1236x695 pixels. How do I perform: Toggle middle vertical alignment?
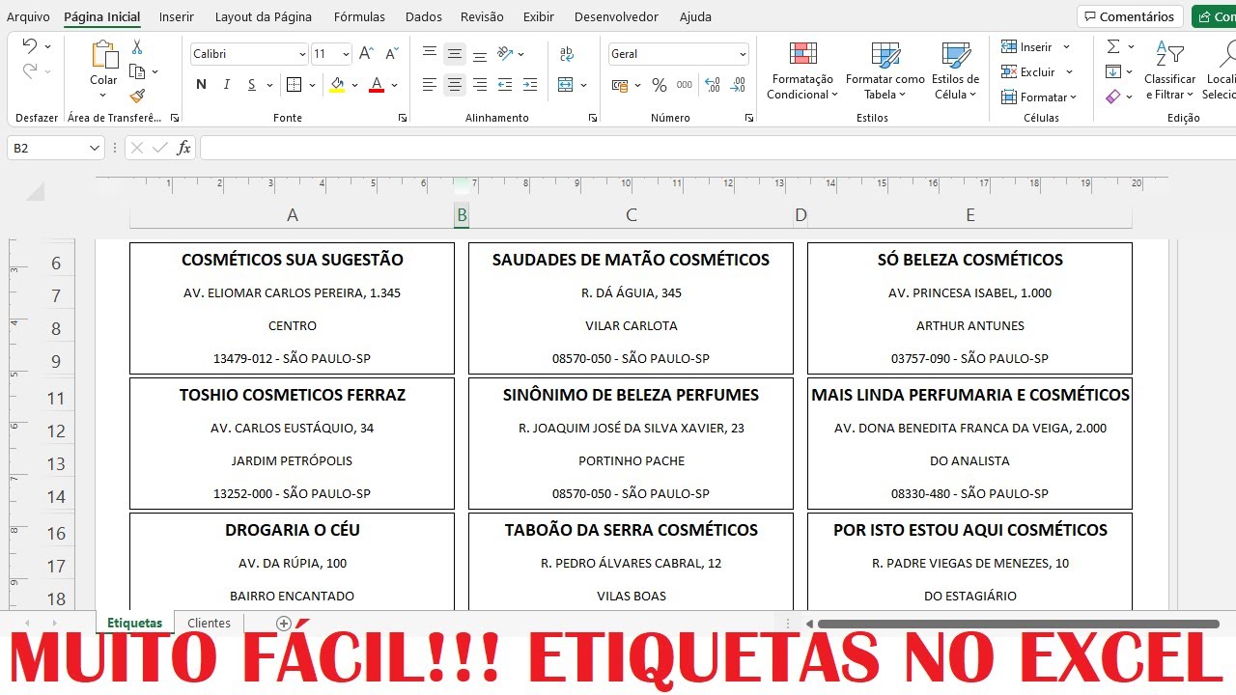[455, 54]
